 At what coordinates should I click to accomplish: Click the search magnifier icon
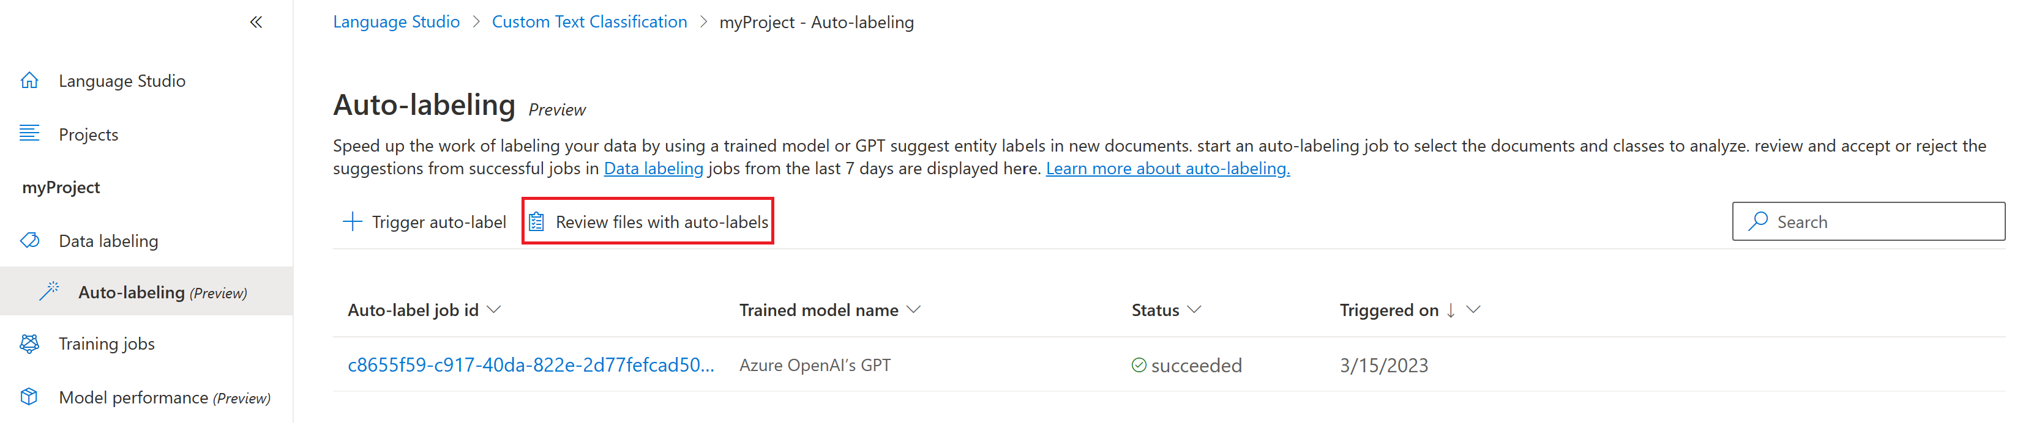click(1757, 220)
